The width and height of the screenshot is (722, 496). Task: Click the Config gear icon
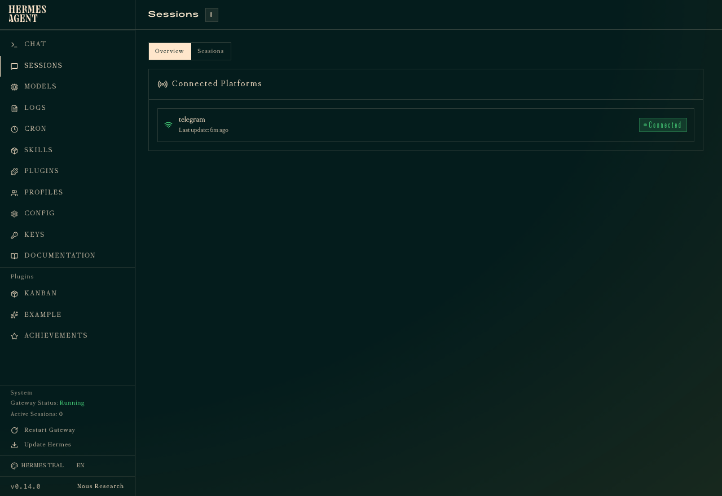click(x=14, y=214)
